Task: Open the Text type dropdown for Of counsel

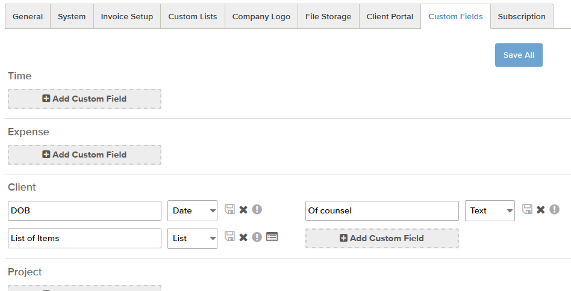Action: click(x=490, y=210)
